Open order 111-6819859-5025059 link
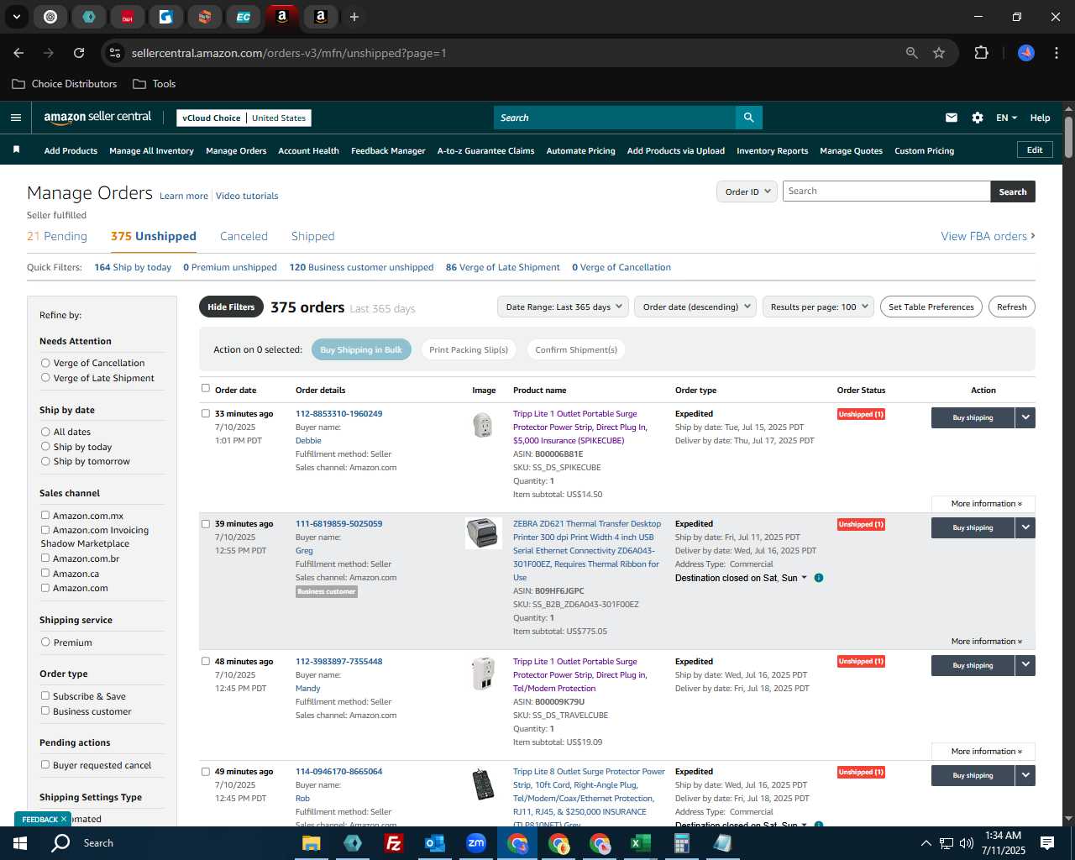 coord(338,523)
